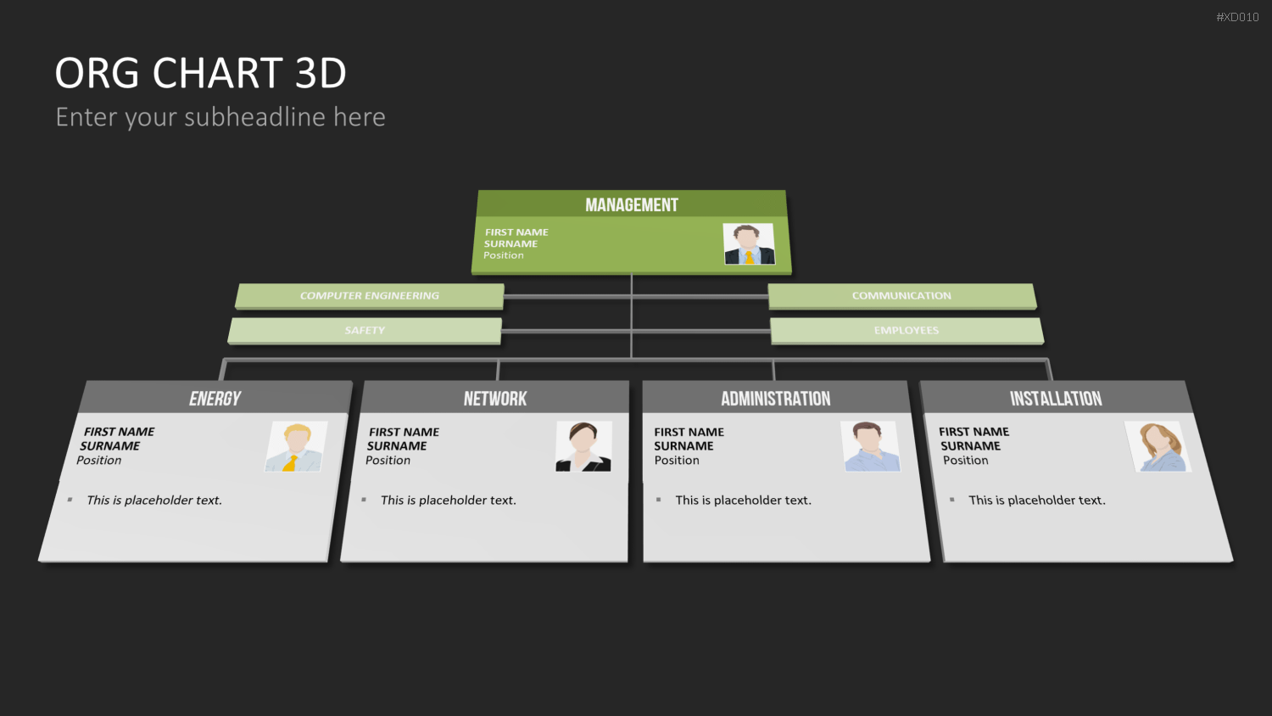Select the Administration card placeholder text bullet
The width and height of the screenshot is (1272, 716).
click(x=743, y=501)
